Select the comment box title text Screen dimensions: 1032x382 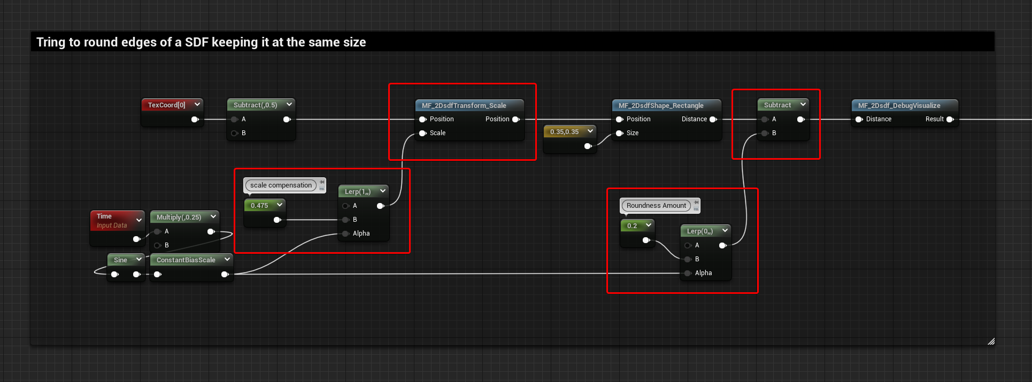tap(201, 42)
